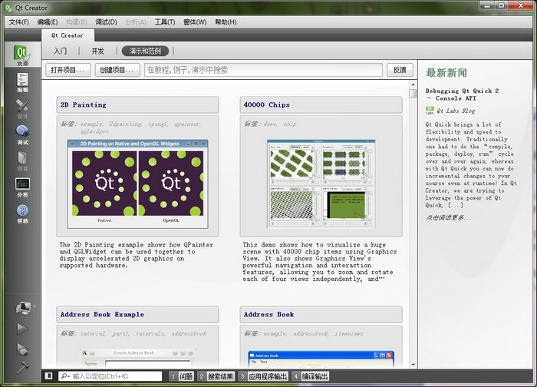Viewport: 537px width, 387px height.
Task: Click the search examples input field
Action: click(x=262, y=70)
